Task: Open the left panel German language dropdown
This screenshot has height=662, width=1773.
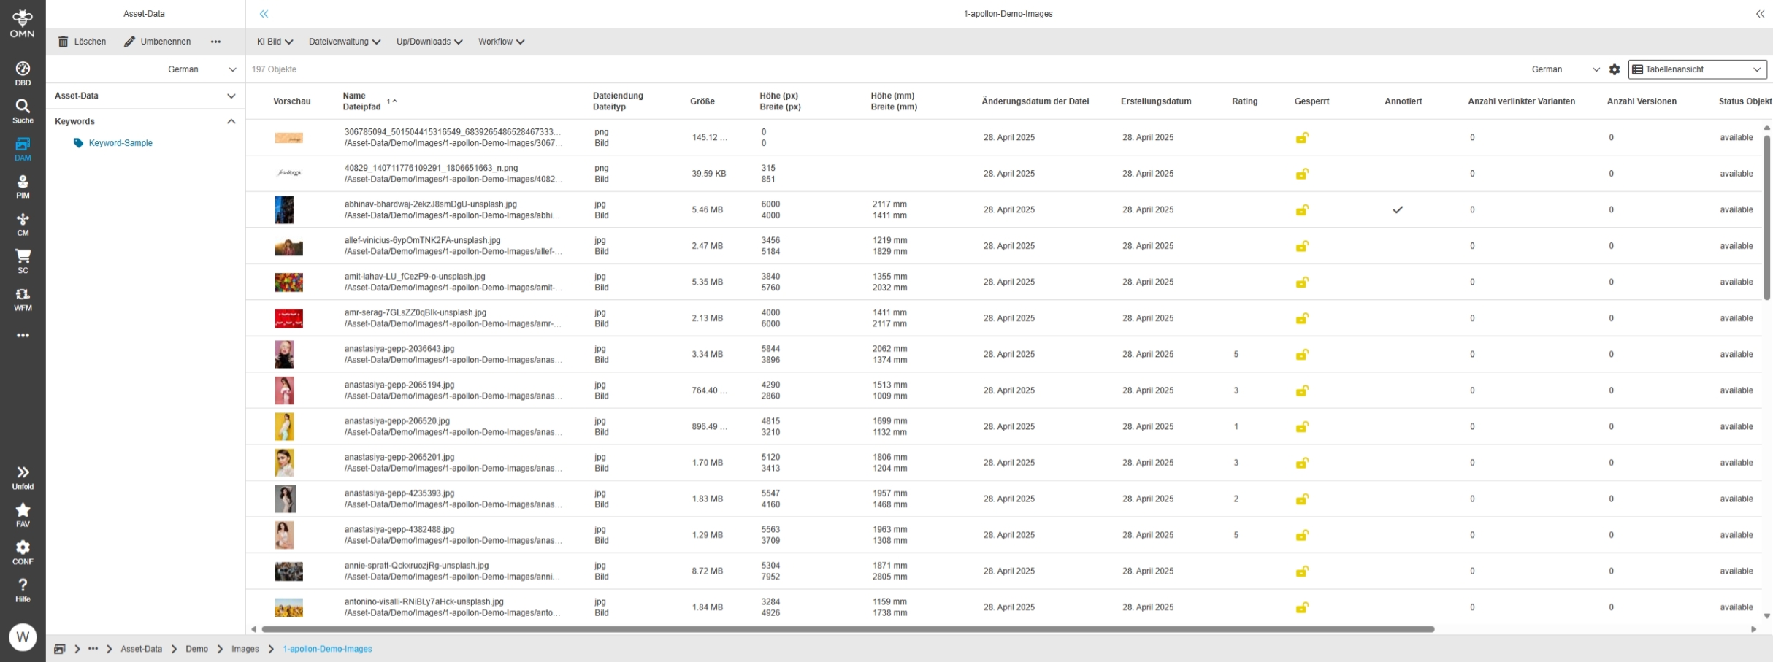Action: pos(202,69)
